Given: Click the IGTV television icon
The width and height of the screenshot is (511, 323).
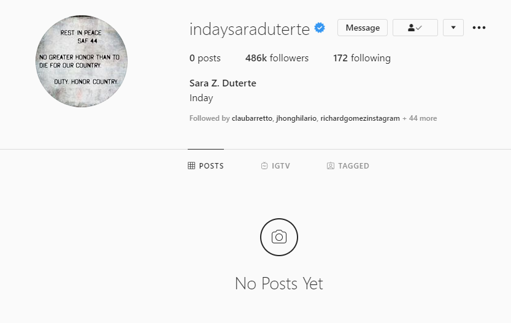Looking at the screenshot, I should [264, 165].
